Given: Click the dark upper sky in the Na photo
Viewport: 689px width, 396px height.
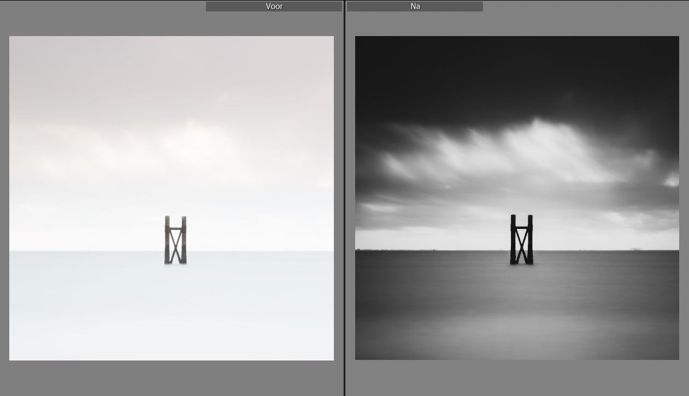Looking at the screenshot, I should click(492, 66).
